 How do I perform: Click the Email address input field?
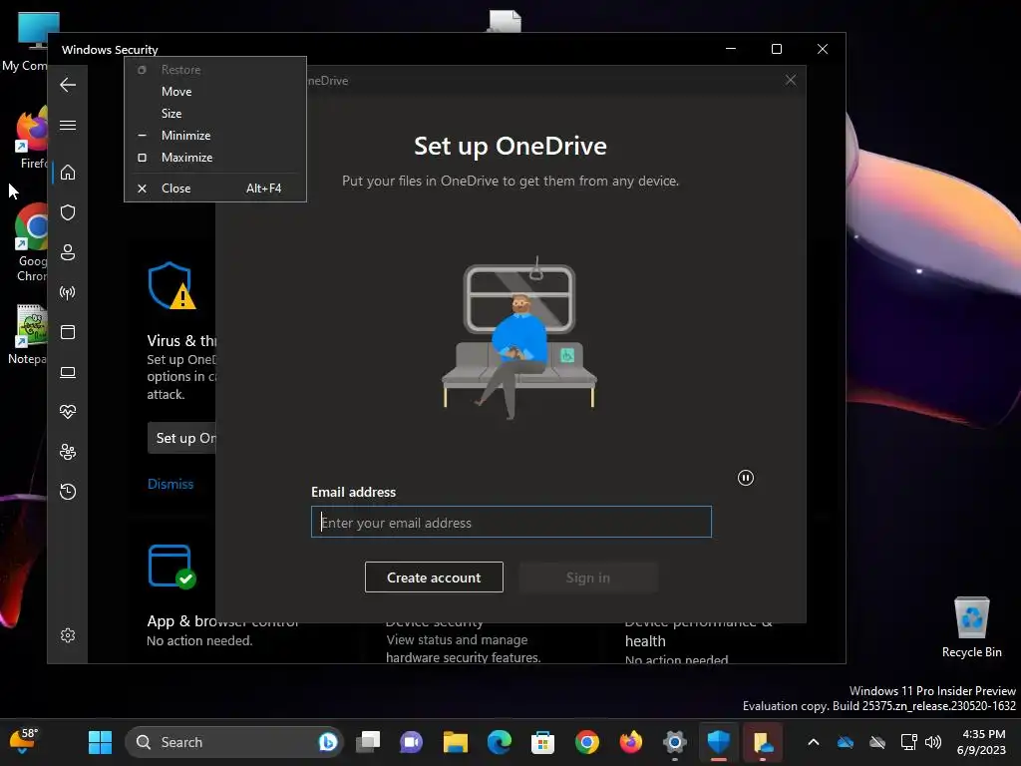pos(511,522)
